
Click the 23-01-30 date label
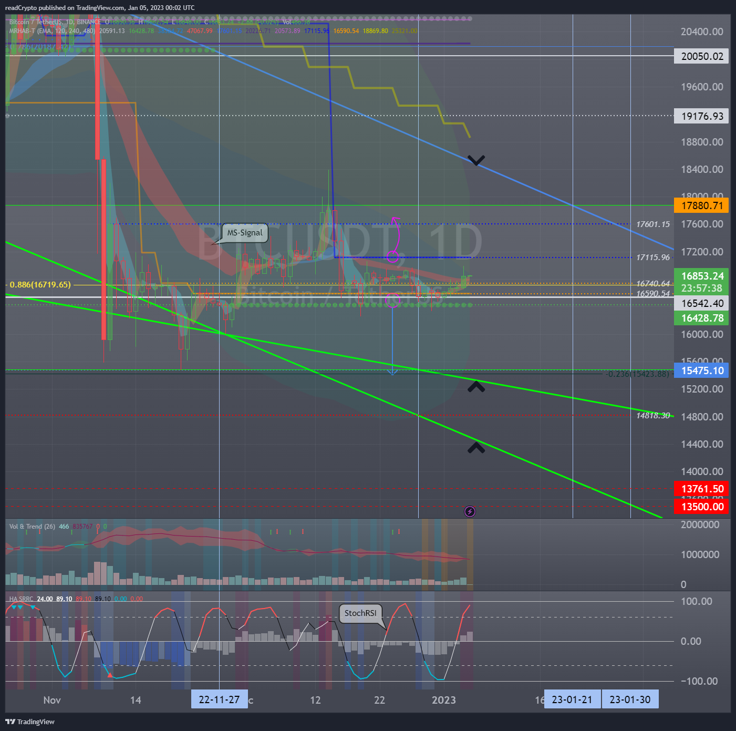coord(630,699)
